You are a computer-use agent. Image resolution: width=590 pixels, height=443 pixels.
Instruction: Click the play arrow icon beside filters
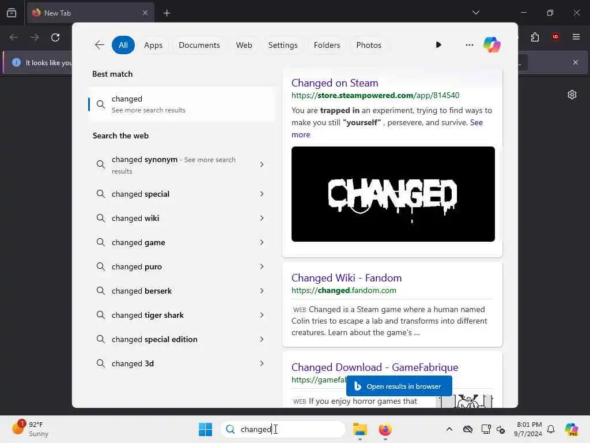click(438, 45)
